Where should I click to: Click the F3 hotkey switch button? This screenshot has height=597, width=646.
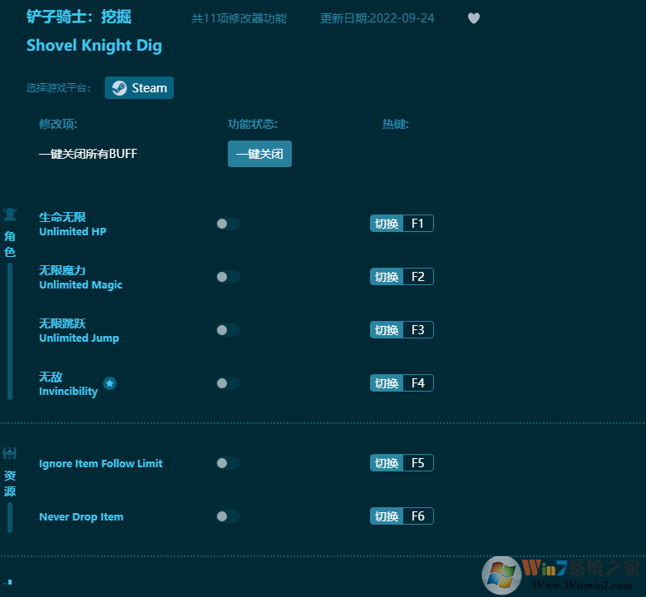pyautogui.click(x=402, y=329)
